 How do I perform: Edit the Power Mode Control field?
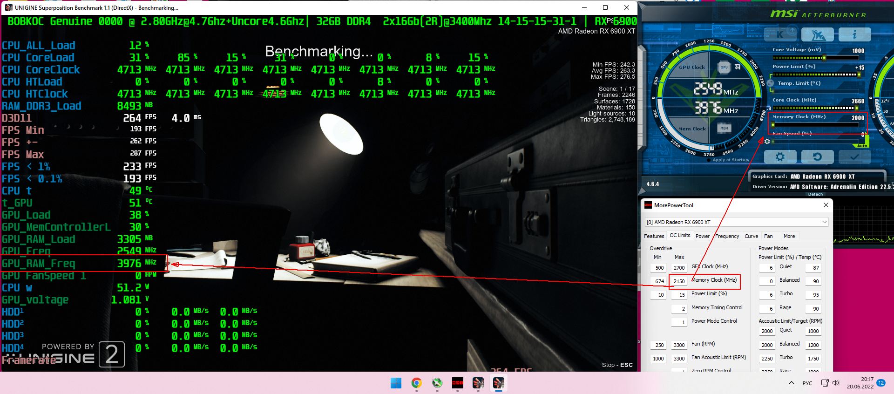coord(679,322)
